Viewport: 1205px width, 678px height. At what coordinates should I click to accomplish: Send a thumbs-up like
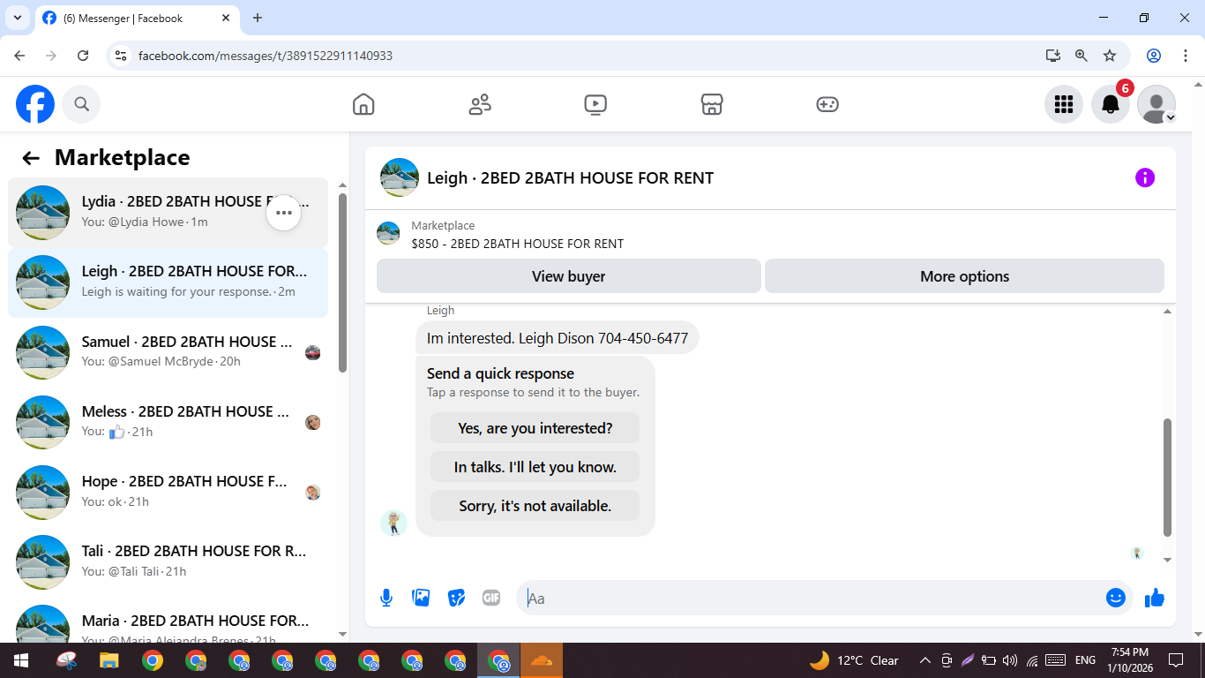coord(1155,598)
